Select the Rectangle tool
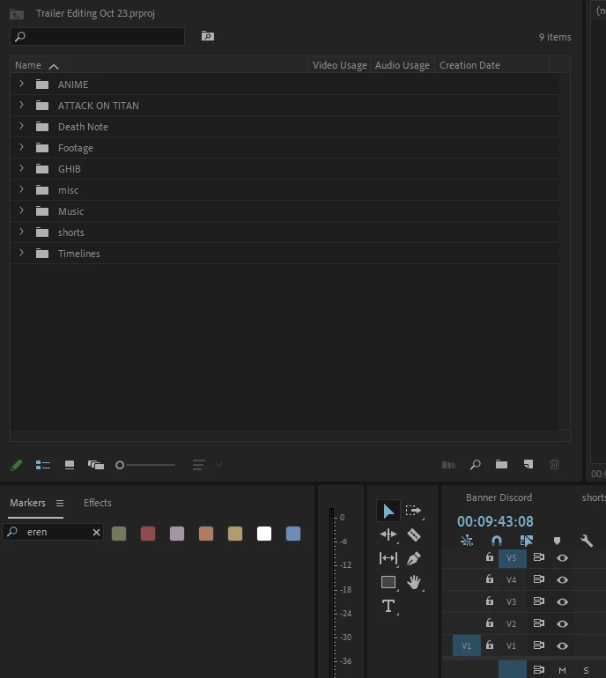This screenshot has width=606, height=678. (388, 582)
